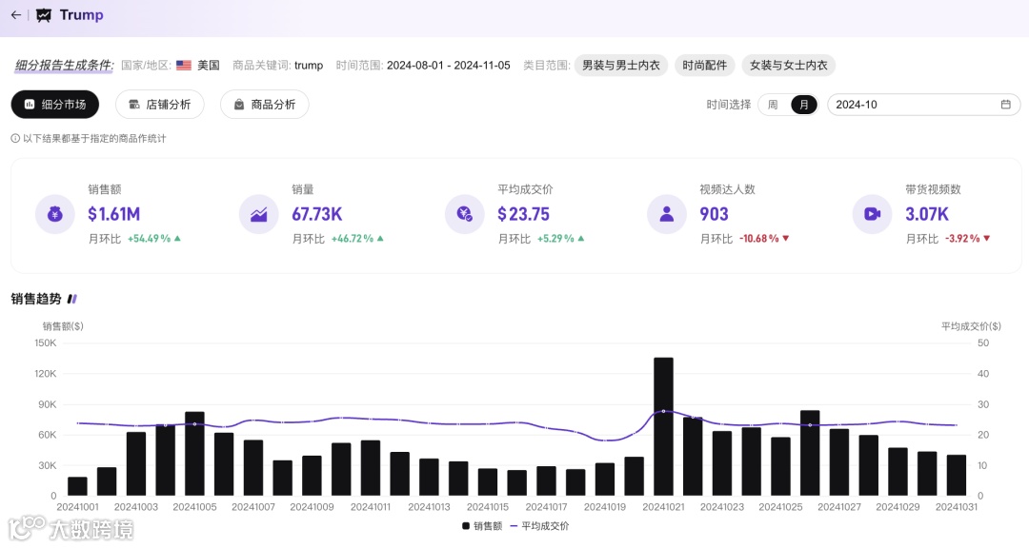Toggle the 时尚配件 category chip
The height and width of the screenshot is (548, 1029).
click(704, 65)
